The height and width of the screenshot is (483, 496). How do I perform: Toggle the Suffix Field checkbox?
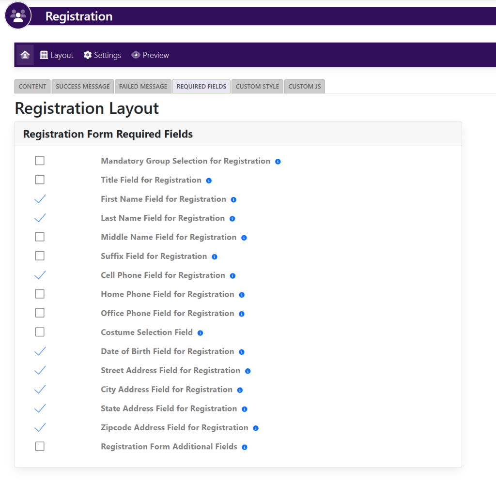click(x=40, y=256)
